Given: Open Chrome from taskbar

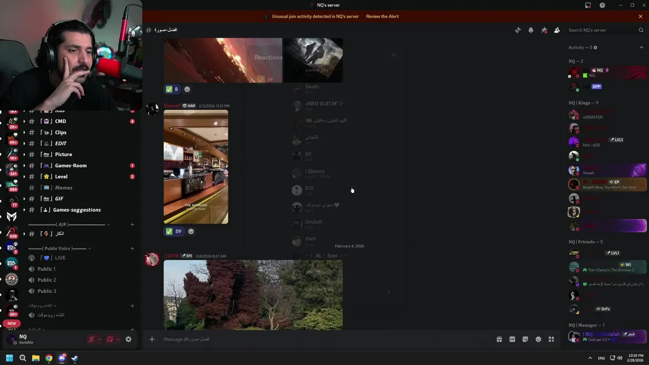Looking at the screenshot, I should click(x=49, y=358).
